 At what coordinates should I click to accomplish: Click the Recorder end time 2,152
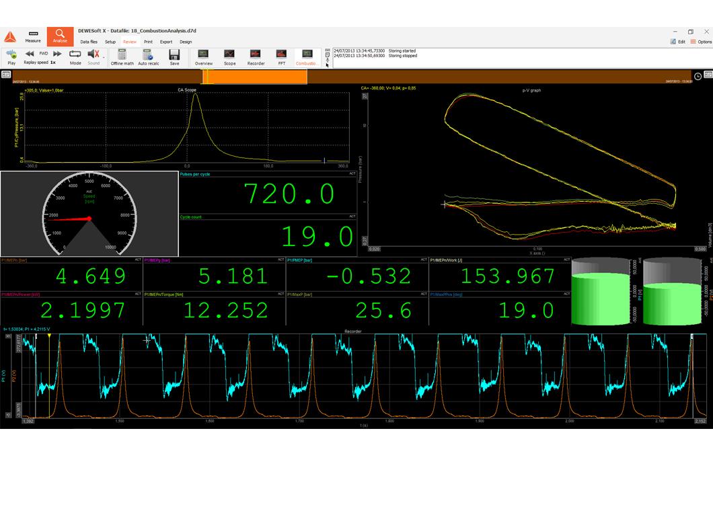pos(700,422)
